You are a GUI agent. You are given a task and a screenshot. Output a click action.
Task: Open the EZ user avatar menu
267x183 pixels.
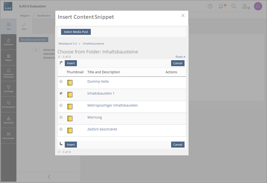click(258, 6)
